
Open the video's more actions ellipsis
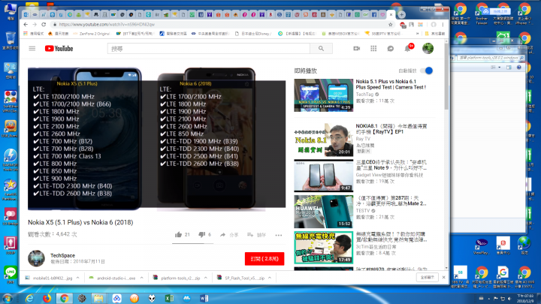point(279,235)
